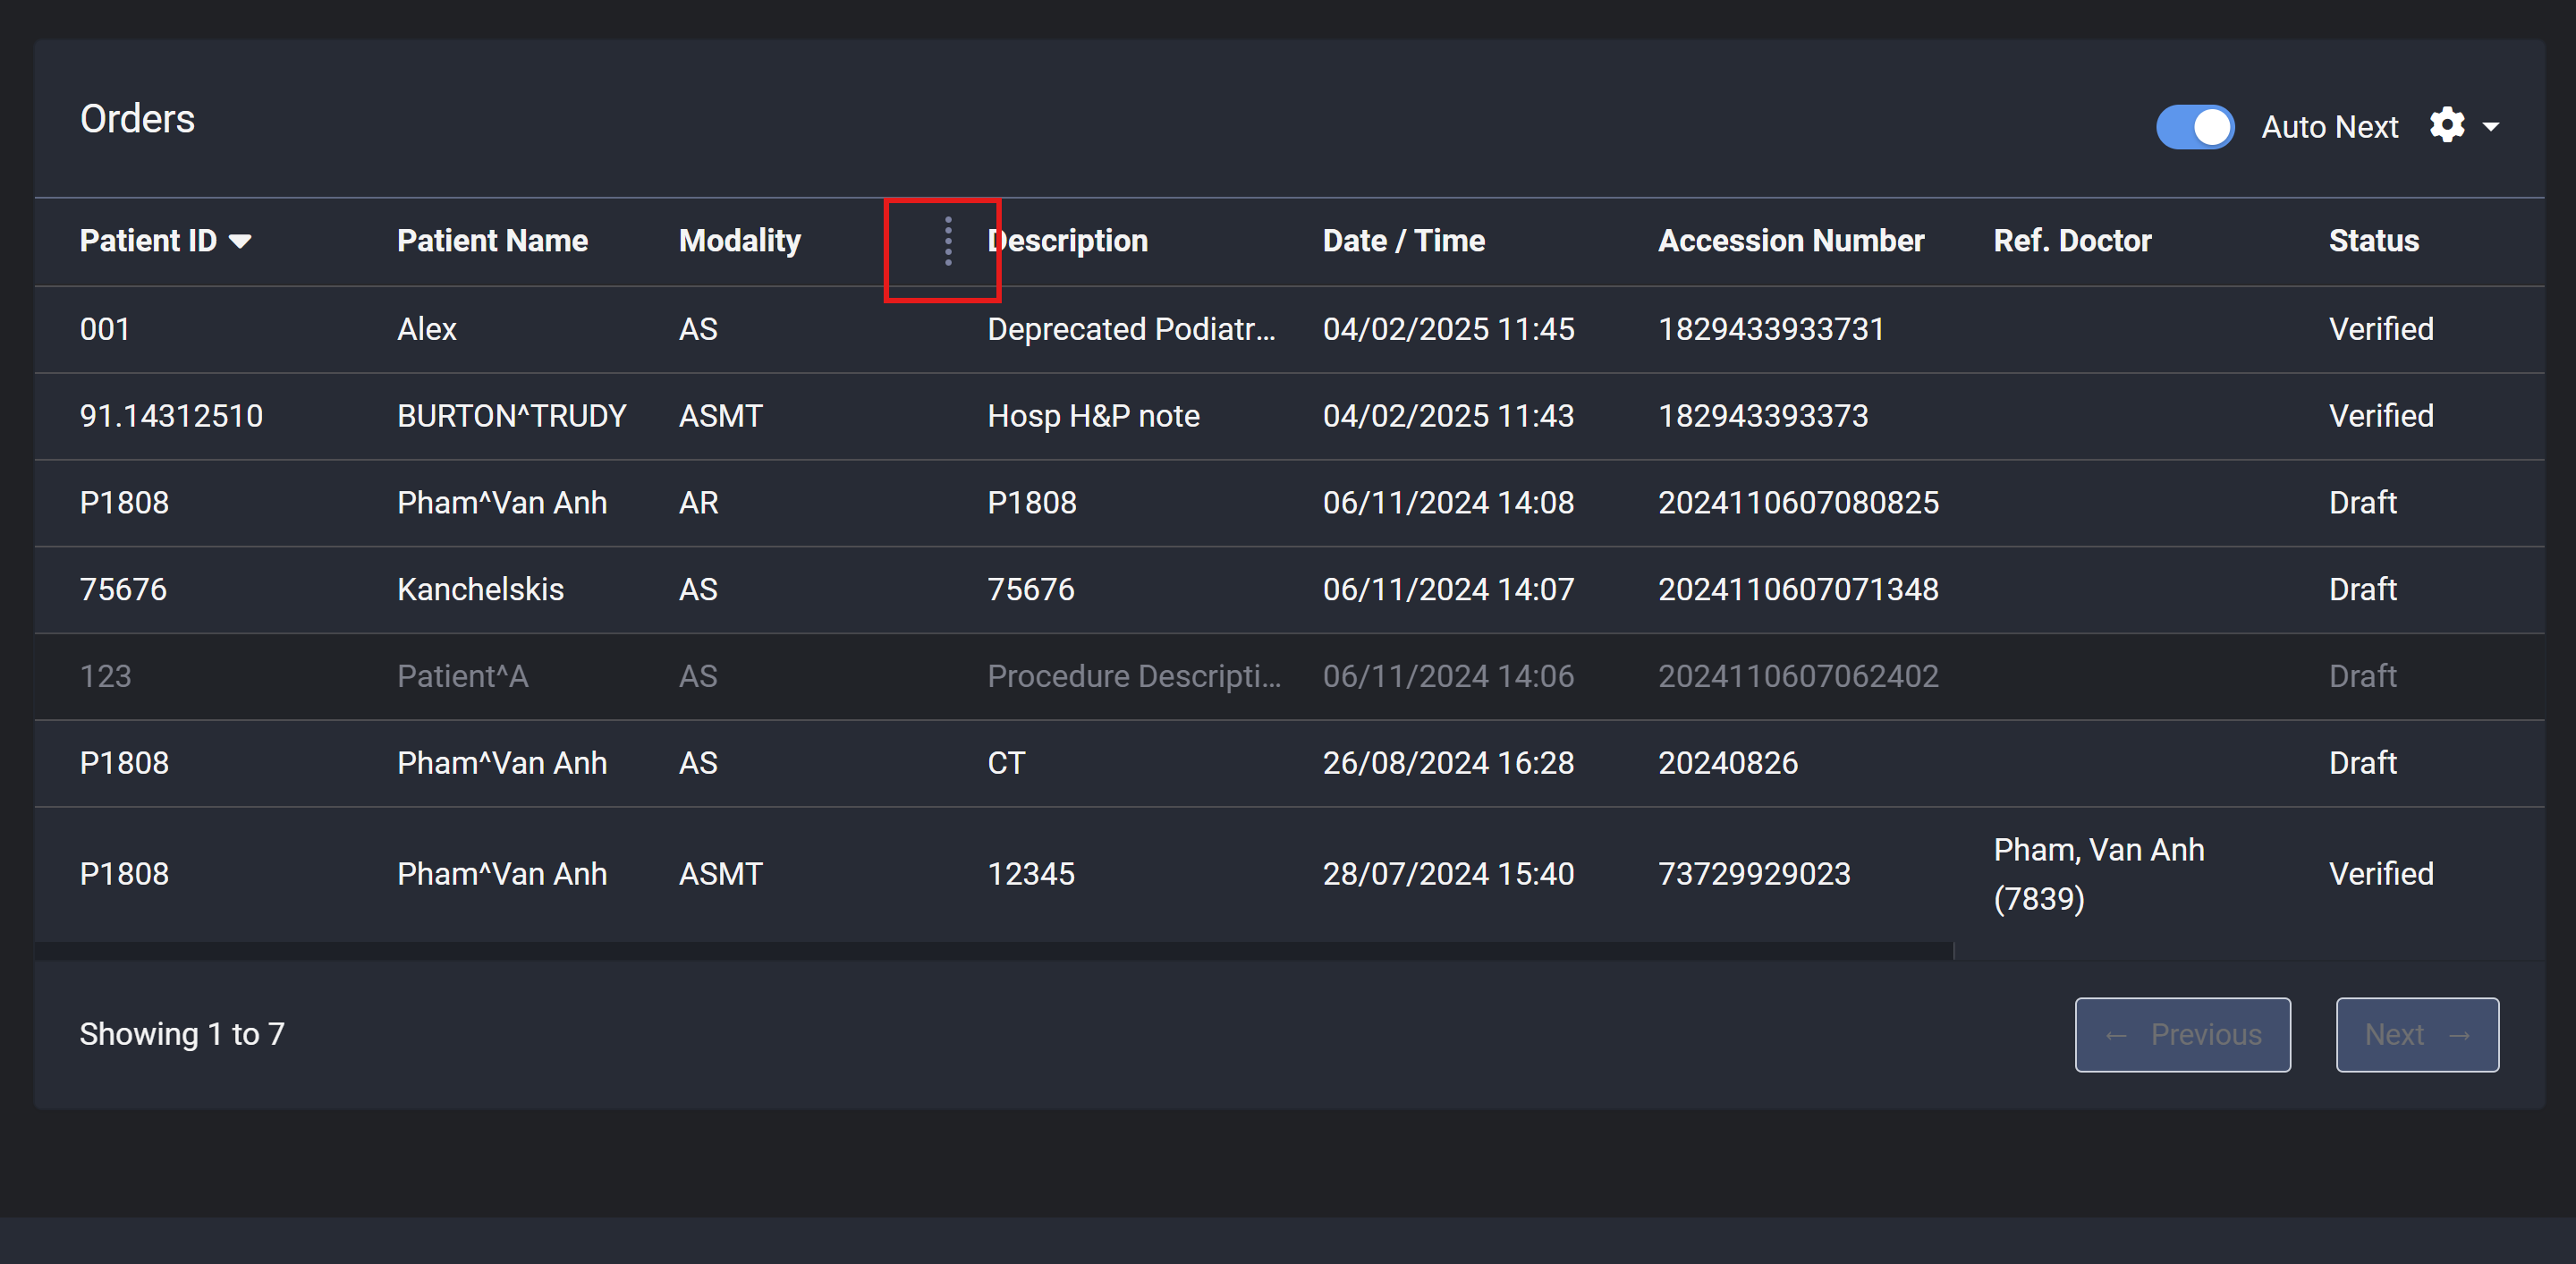Select patient ID 001 cell
This screenshot has height=1264, width=2576.
tap(105, 329)
